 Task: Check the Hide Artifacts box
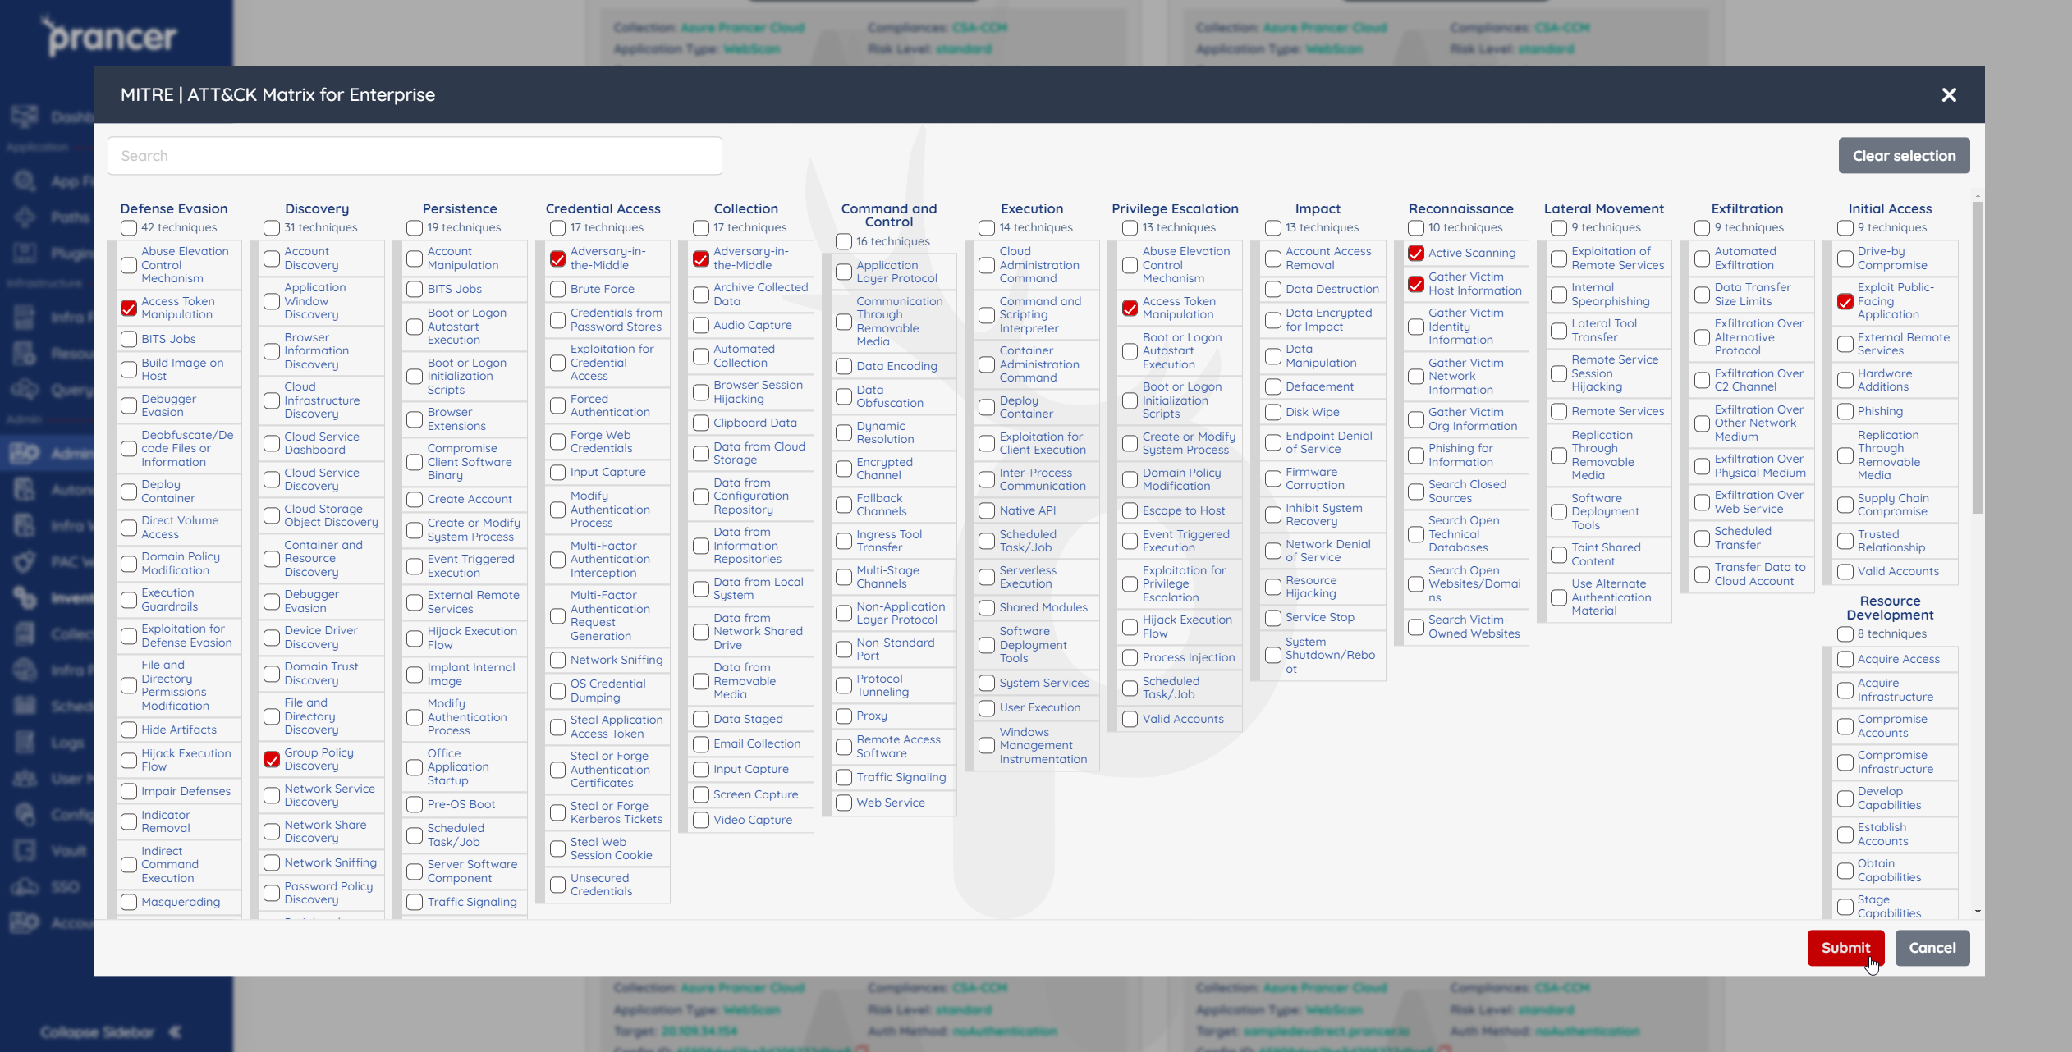[129, 730]
